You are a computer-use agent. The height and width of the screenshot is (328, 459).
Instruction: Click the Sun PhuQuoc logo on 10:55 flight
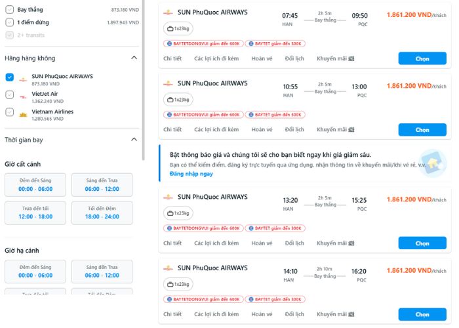coord(167,83)
